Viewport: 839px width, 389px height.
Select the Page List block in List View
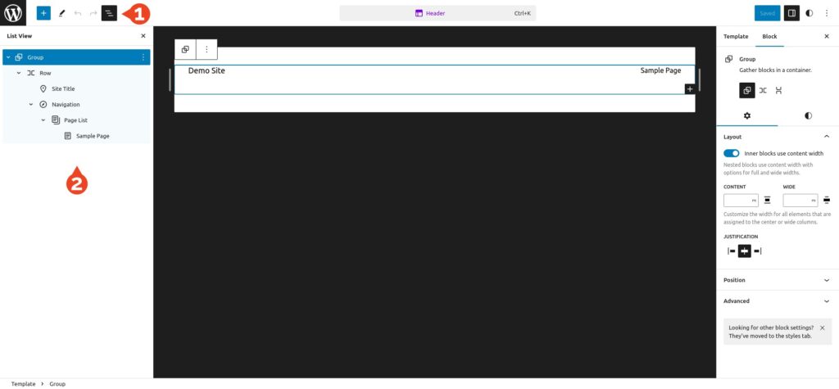click(x=76, y=120)
